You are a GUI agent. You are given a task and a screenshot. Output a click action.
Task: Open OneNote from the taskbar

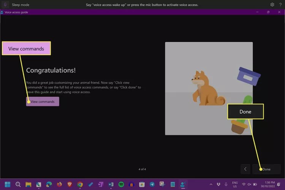[101, 184]
